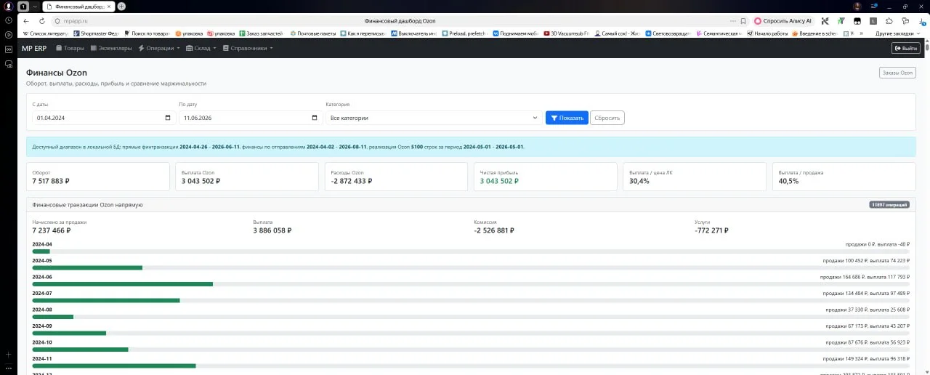Click the 2024-07 month label
The height and width of the screenshot is (375, 930).
click(42, 293)
